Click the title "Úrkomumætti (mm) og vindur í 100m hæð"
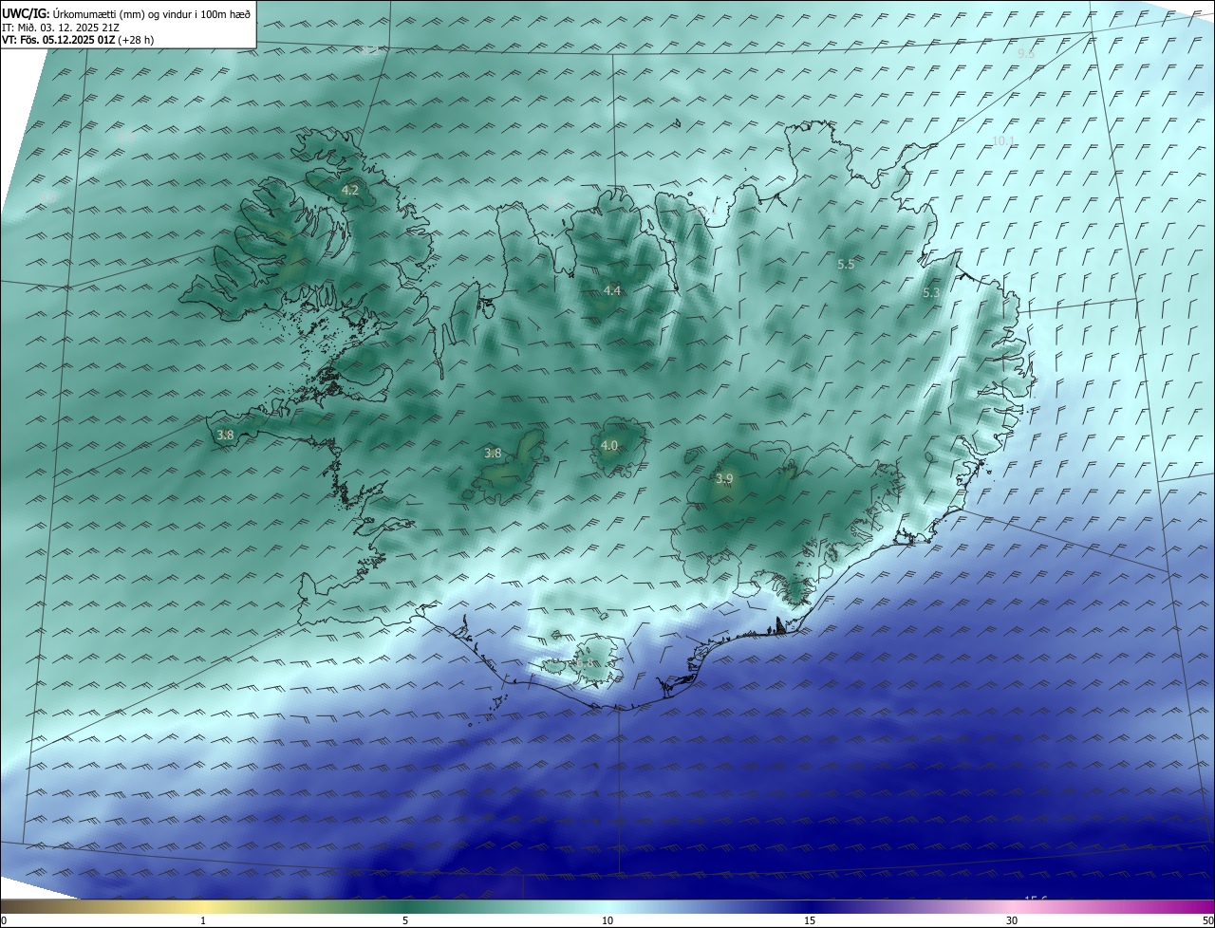The height and width of the screenshot is (928, 1215). (x=150, y=13)
